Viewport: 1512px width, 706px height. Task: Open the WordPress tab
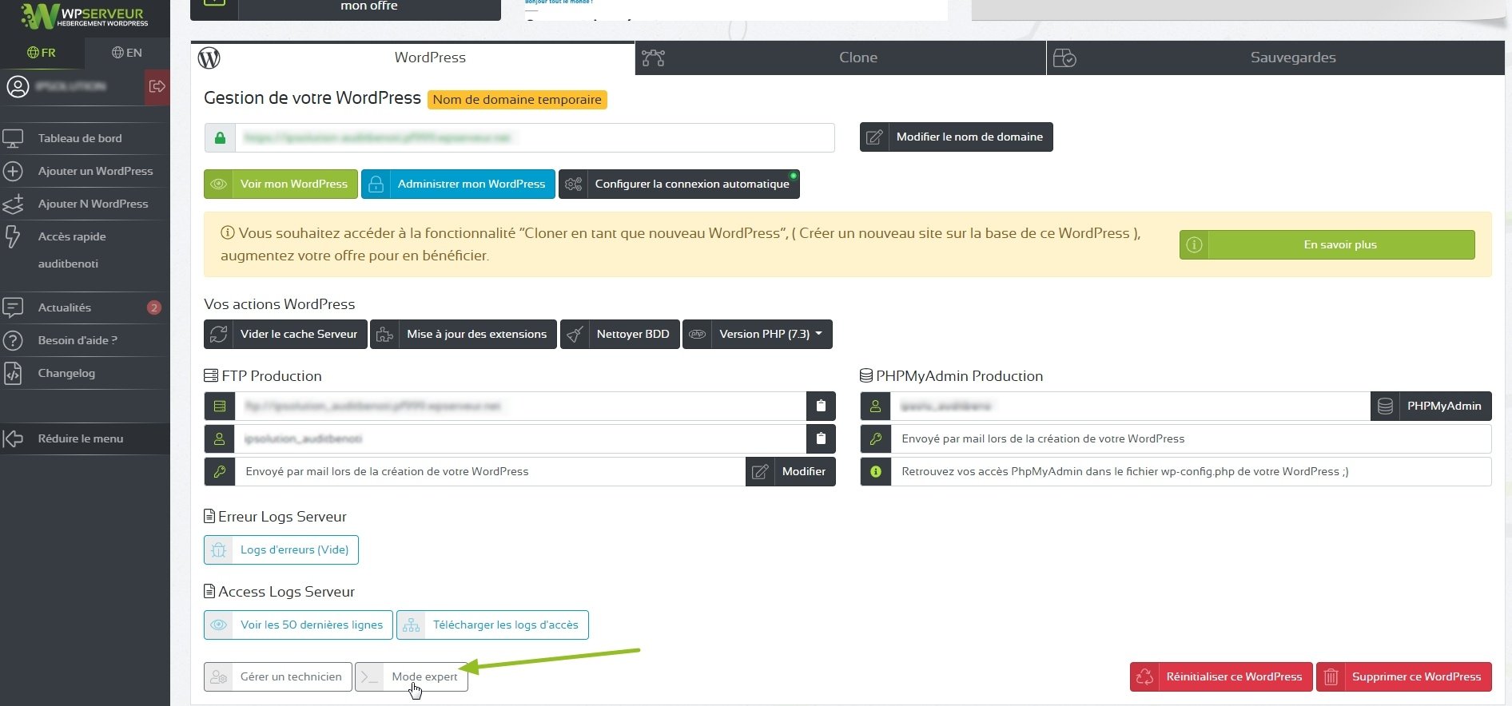click(413, 58)
